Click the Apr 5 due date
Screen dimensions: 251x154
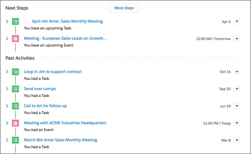(226, 22)
